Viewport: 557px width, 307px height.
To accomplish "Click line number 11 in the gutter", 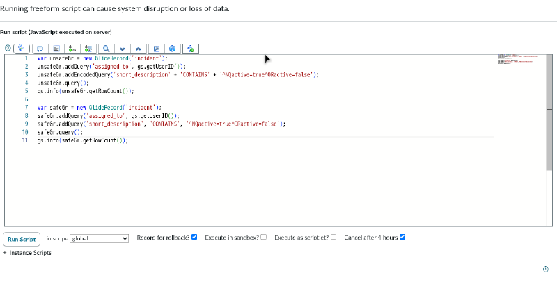I will pyautogui.click(x=25, y=140).
